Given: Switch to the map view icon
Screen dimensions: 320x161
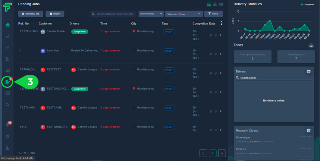Looking at the screenshot, I should [221, 4].
